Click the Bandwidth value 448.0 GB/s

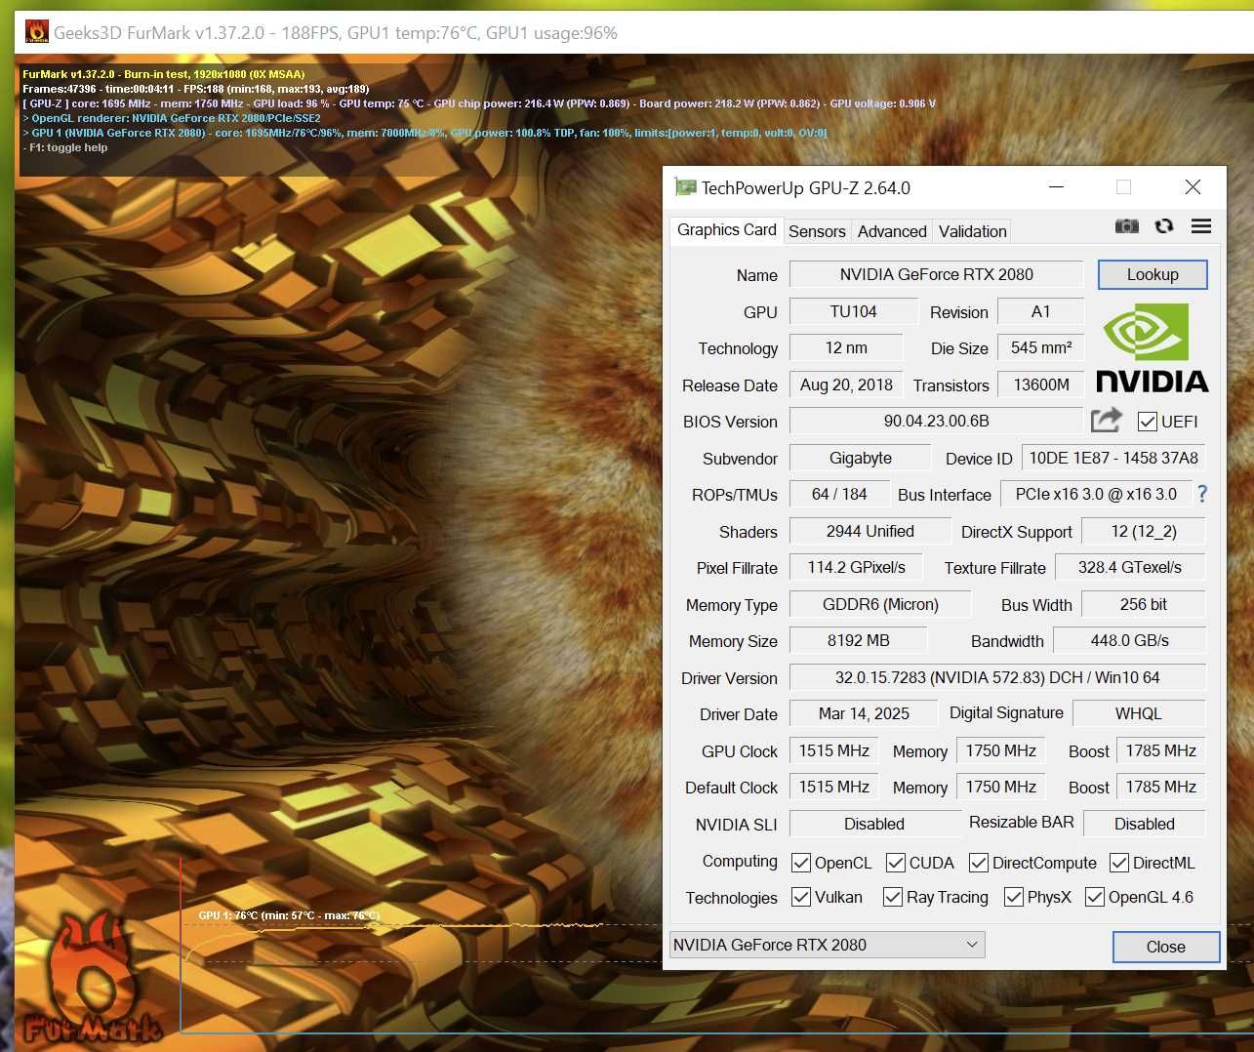tap(1130, 640)
